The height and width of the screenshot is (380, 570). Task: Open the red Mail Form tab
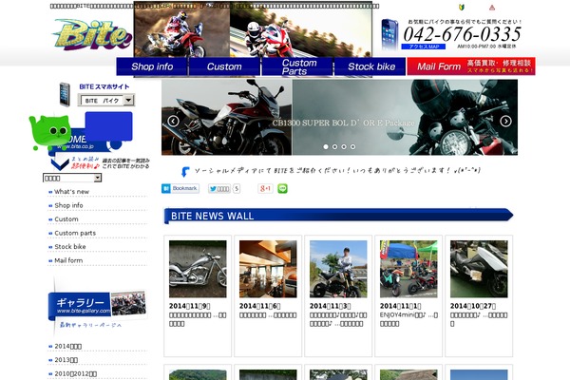[x=471, y=66]
